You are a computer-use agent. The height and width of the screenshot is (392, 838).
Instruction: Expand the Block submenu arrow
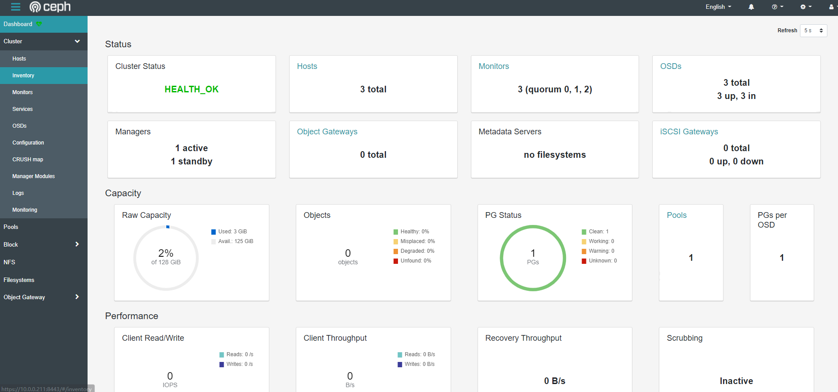77,244
